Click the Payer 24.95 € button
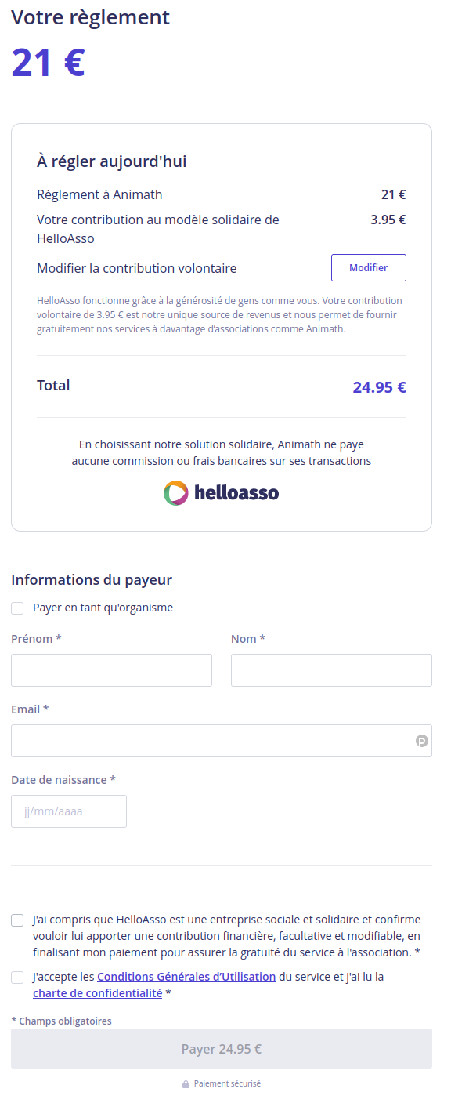This screenshot has height=1103, width=451. coord(222,1048)
